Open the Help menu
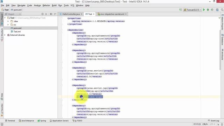This screenshot has width=224, height=126. click(x=87, y=6)
